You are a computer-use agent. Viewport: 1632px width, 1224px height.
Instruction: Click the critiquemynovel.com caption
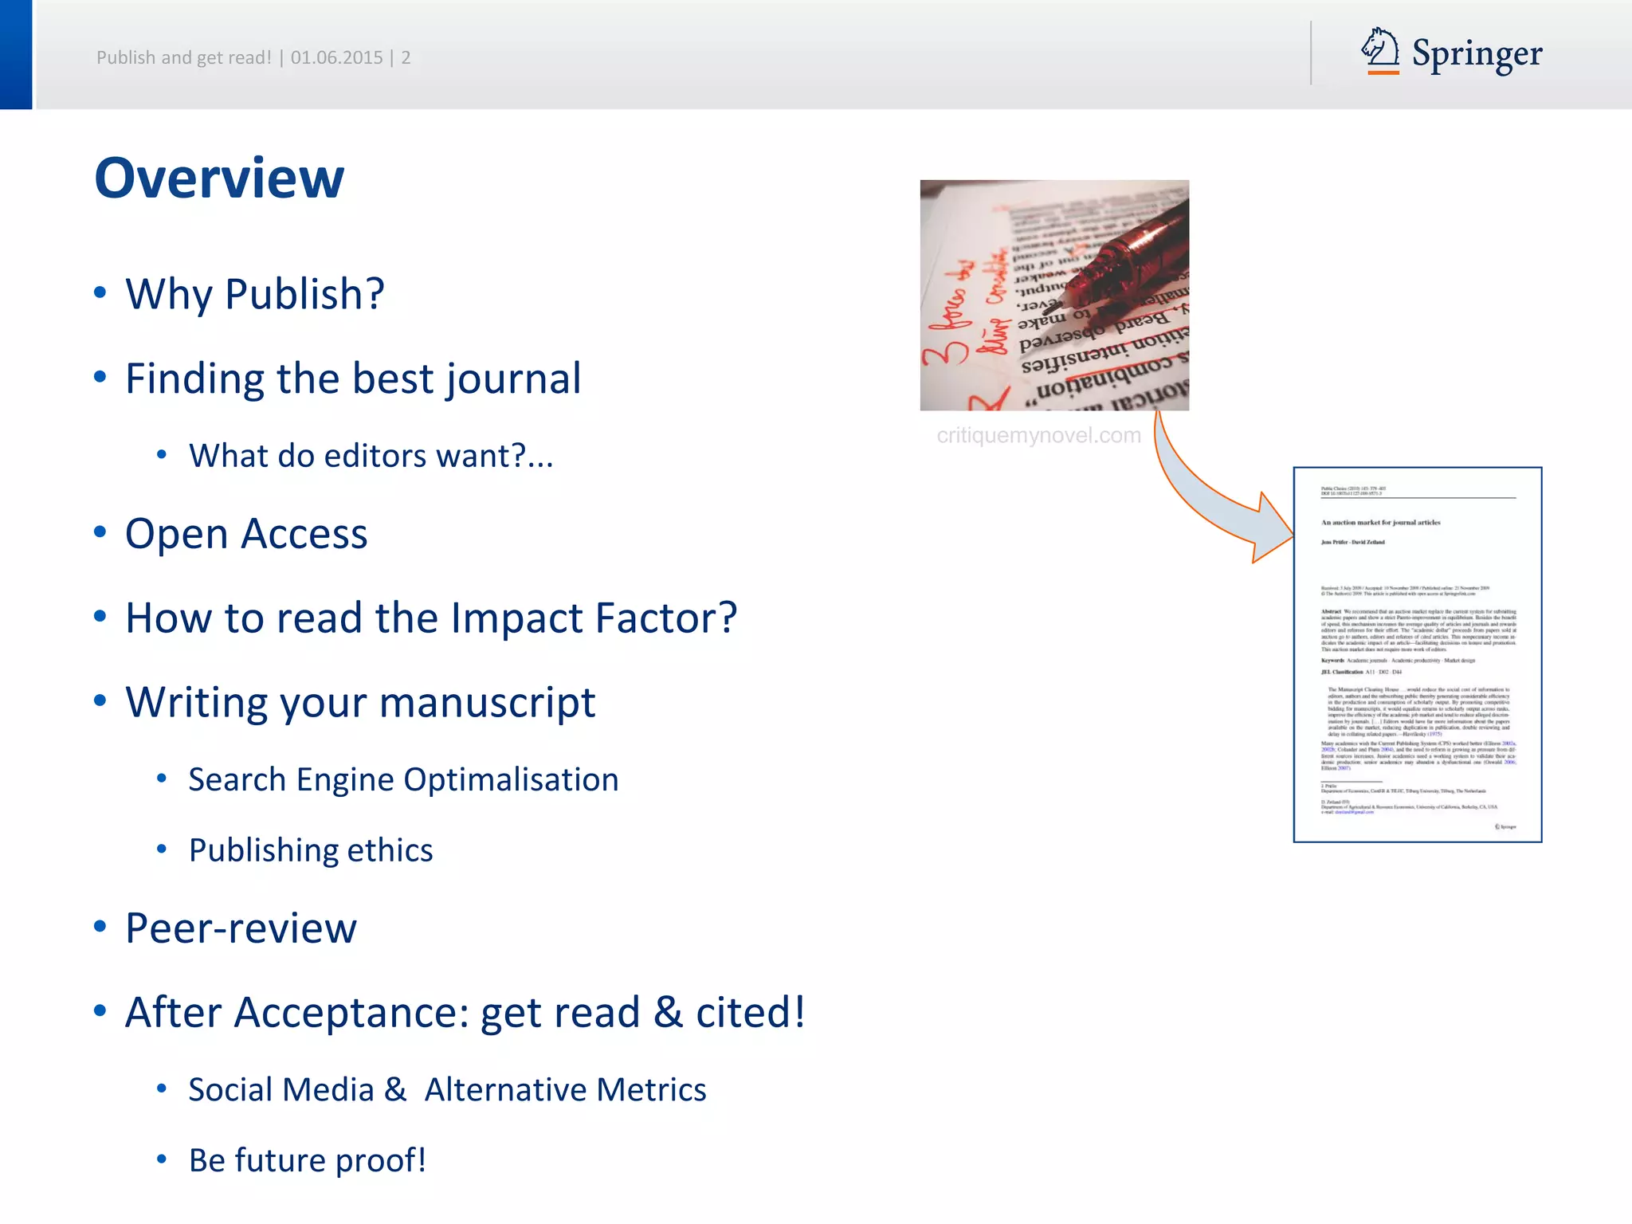click(x=1038, y=435)
